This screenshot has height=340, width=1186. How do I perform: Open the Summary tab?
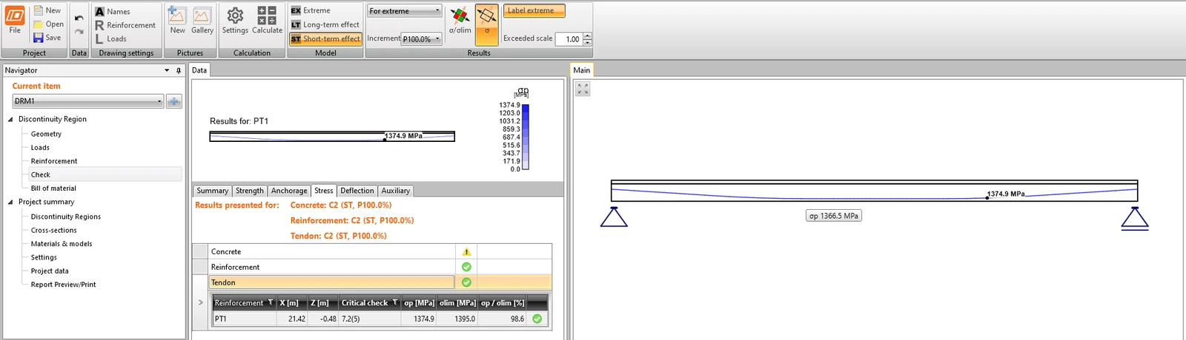point(213,191)
